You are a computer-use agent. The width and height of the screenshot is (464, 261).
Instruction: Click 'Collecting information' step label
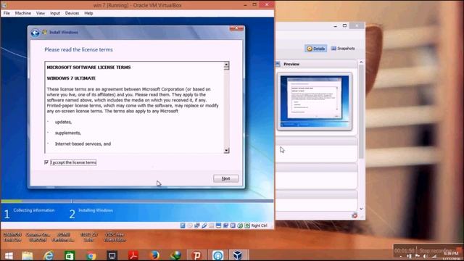[x=34, y=210]
